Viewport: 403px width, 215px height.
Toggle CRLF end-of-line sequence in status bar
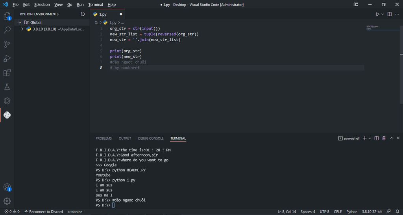click(338, 212)
